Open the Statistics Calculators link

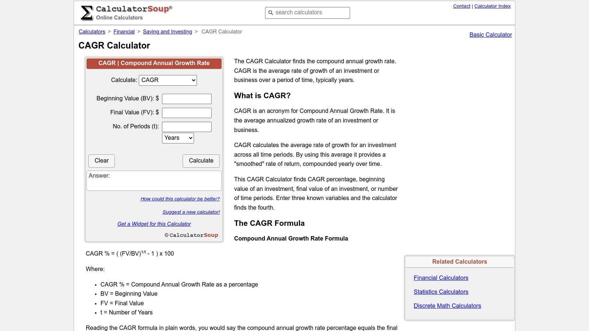[x=441, y=292]
